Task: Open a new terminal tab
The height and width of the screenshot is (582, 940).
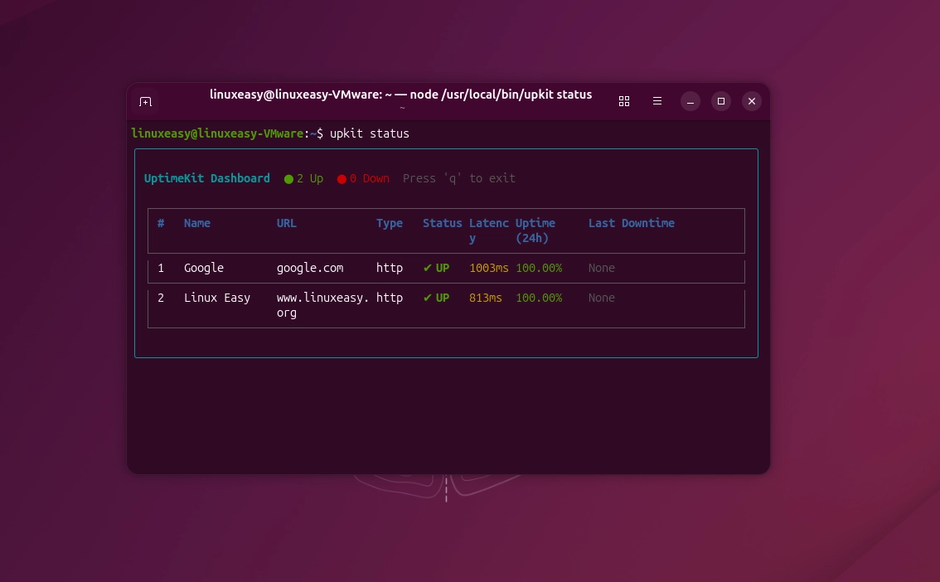Action: click(145, 100)
